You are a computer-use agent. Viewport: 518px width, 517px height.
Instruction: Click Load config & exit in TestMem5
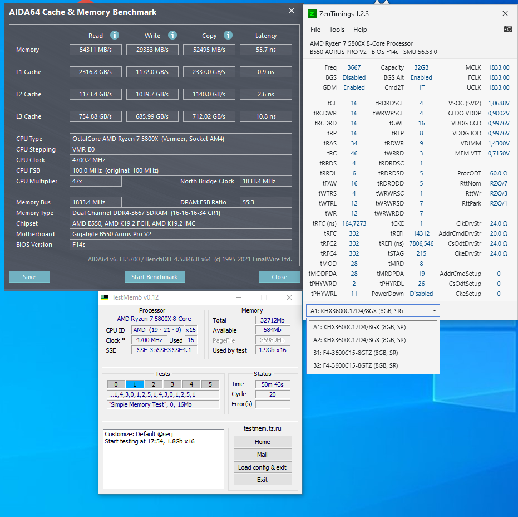coord(262,467)
